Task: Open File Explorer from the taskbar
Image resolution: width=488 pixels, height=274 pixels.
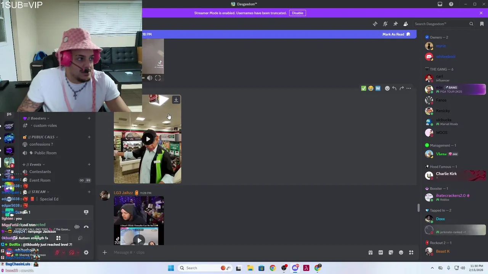Action: (250, 268)
